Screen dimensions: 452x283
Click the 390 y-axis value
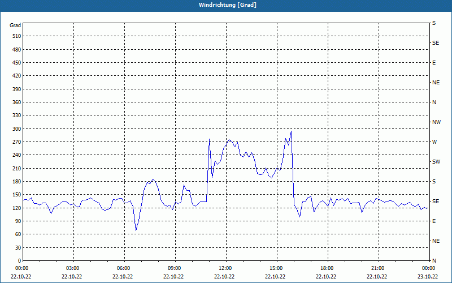pos(17,89)
